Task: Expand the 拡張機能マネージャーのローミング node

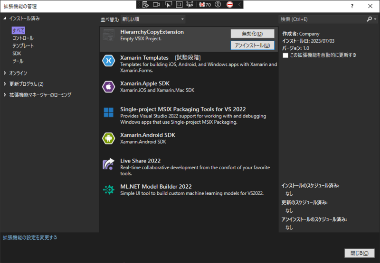Action: point(5,95)
